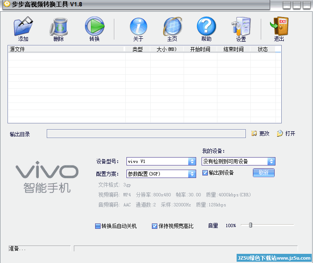This screenshot has height=263, width=313.
Task: Click the 大小(MB) column header
Action: point(167,49)
